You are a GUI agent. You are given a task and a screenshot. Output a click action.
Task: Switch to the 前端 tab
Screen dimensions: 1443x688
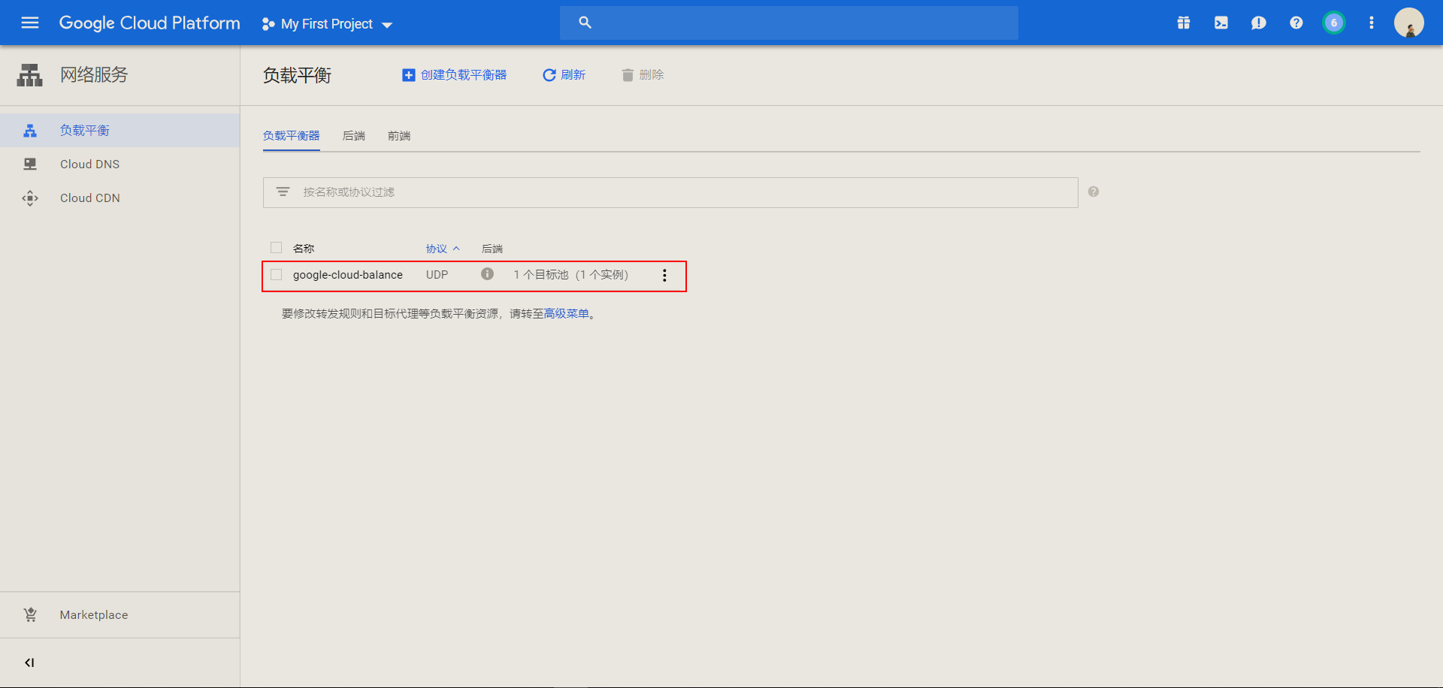399,136
